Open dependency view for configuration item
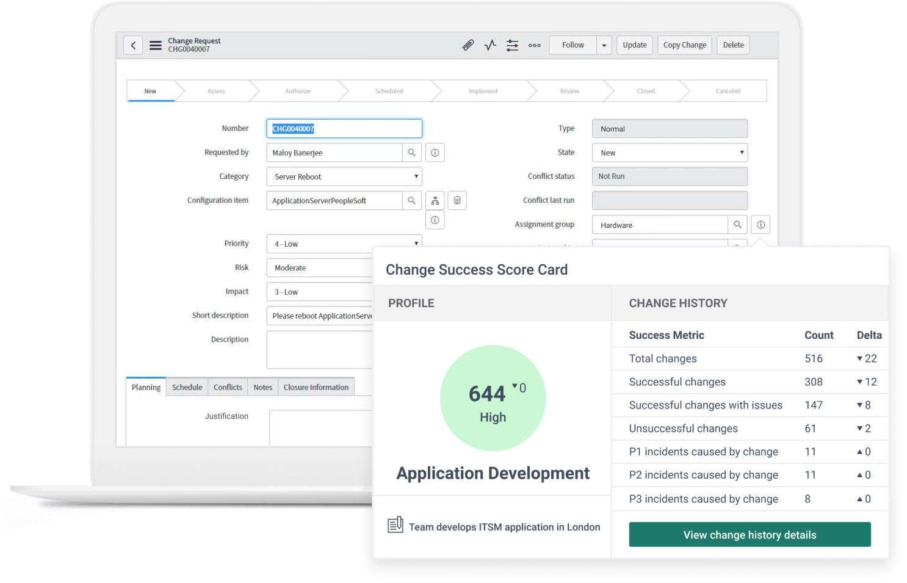 (435, 201)
